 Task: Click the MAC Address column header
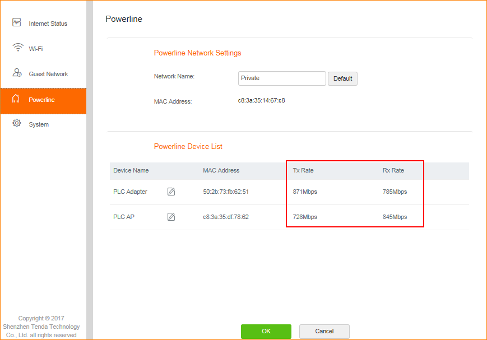221,170
